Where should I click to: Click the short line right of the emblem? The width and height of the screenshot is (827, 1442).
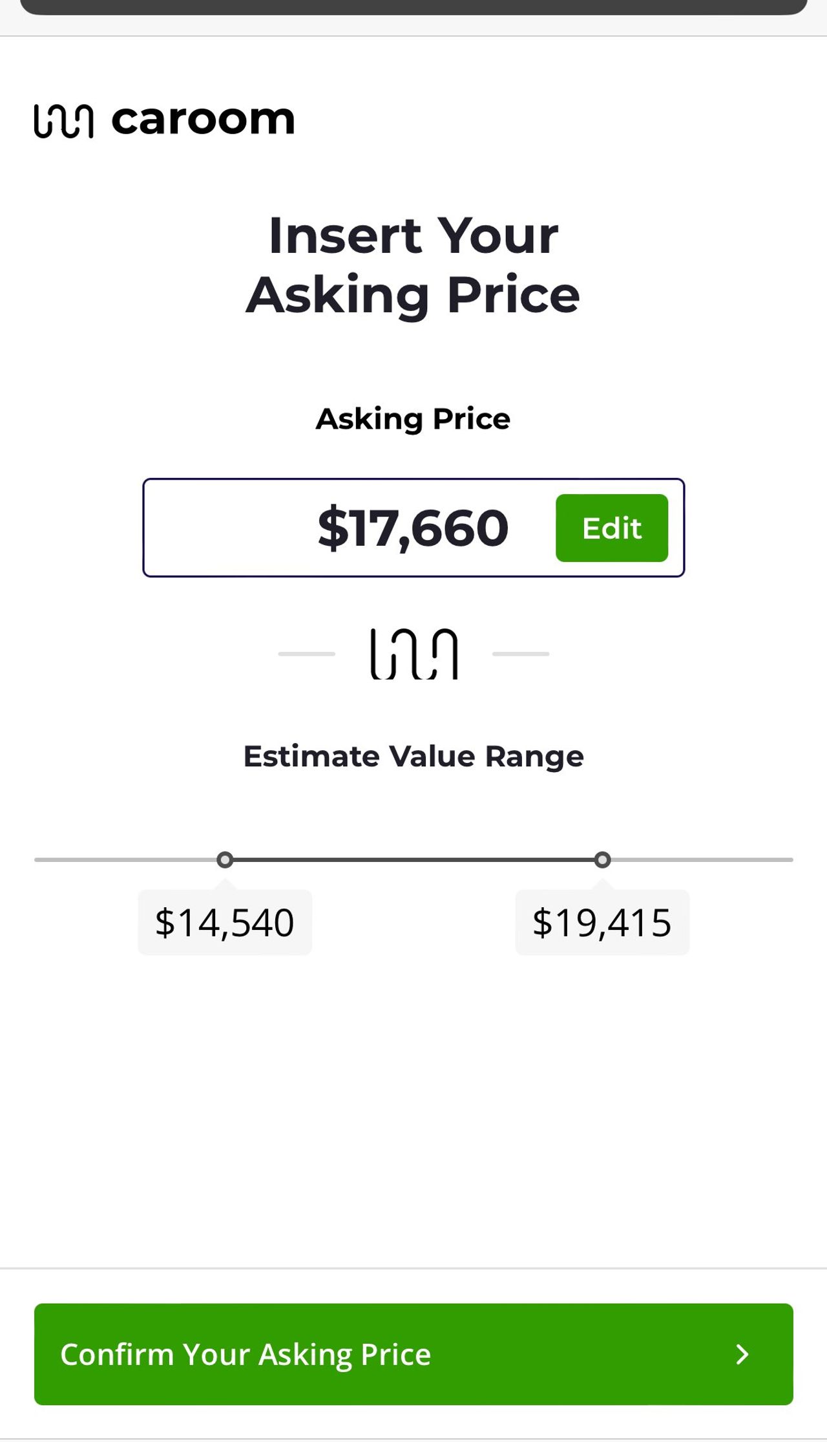[521, 654]
